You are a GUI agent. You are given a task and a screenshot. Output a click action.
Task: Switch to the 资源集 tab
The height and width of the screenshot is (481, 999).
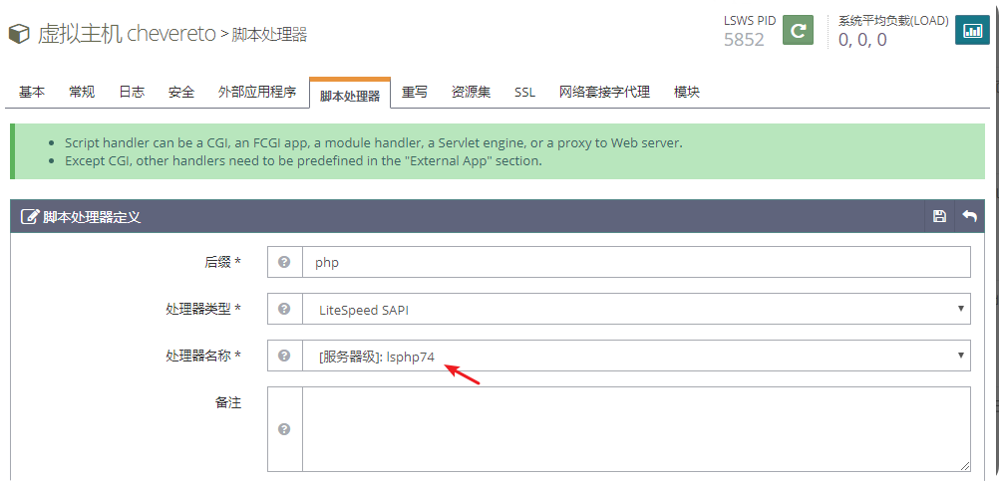tap(471, 93)
